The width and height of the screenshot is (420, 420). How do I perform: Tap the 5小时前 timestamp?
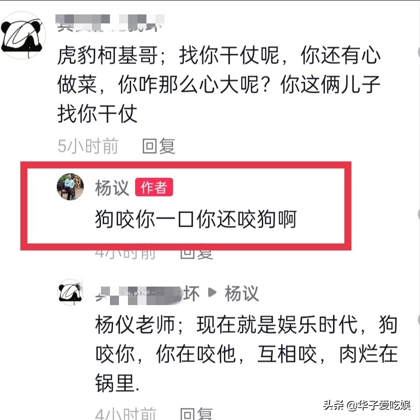(88, 146)
